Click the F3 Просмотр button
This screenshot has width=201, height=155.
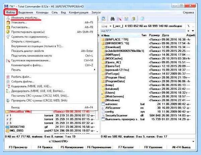click(18, 147)
